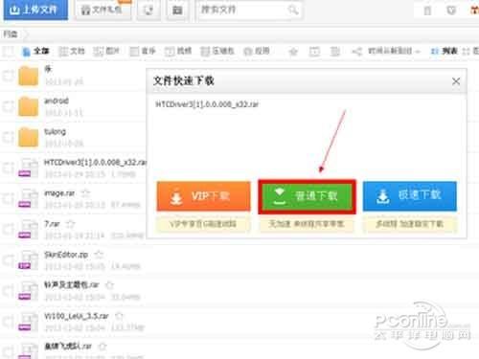Click the HTCDriver3 rar archive icon in list
The image size is (479, 359).
(28, 168)
